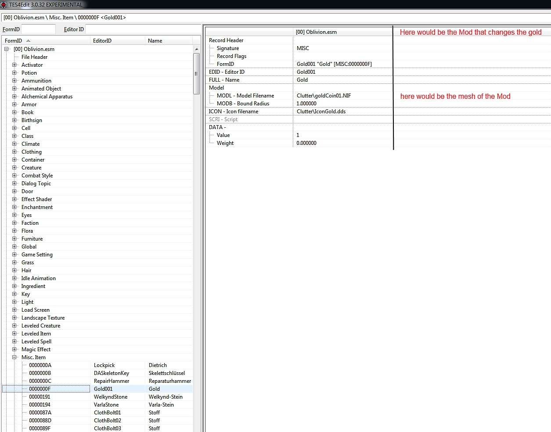Screen dimensions: 551x432
Task: Select the Game Setting group
Action: tap(37, 255)
